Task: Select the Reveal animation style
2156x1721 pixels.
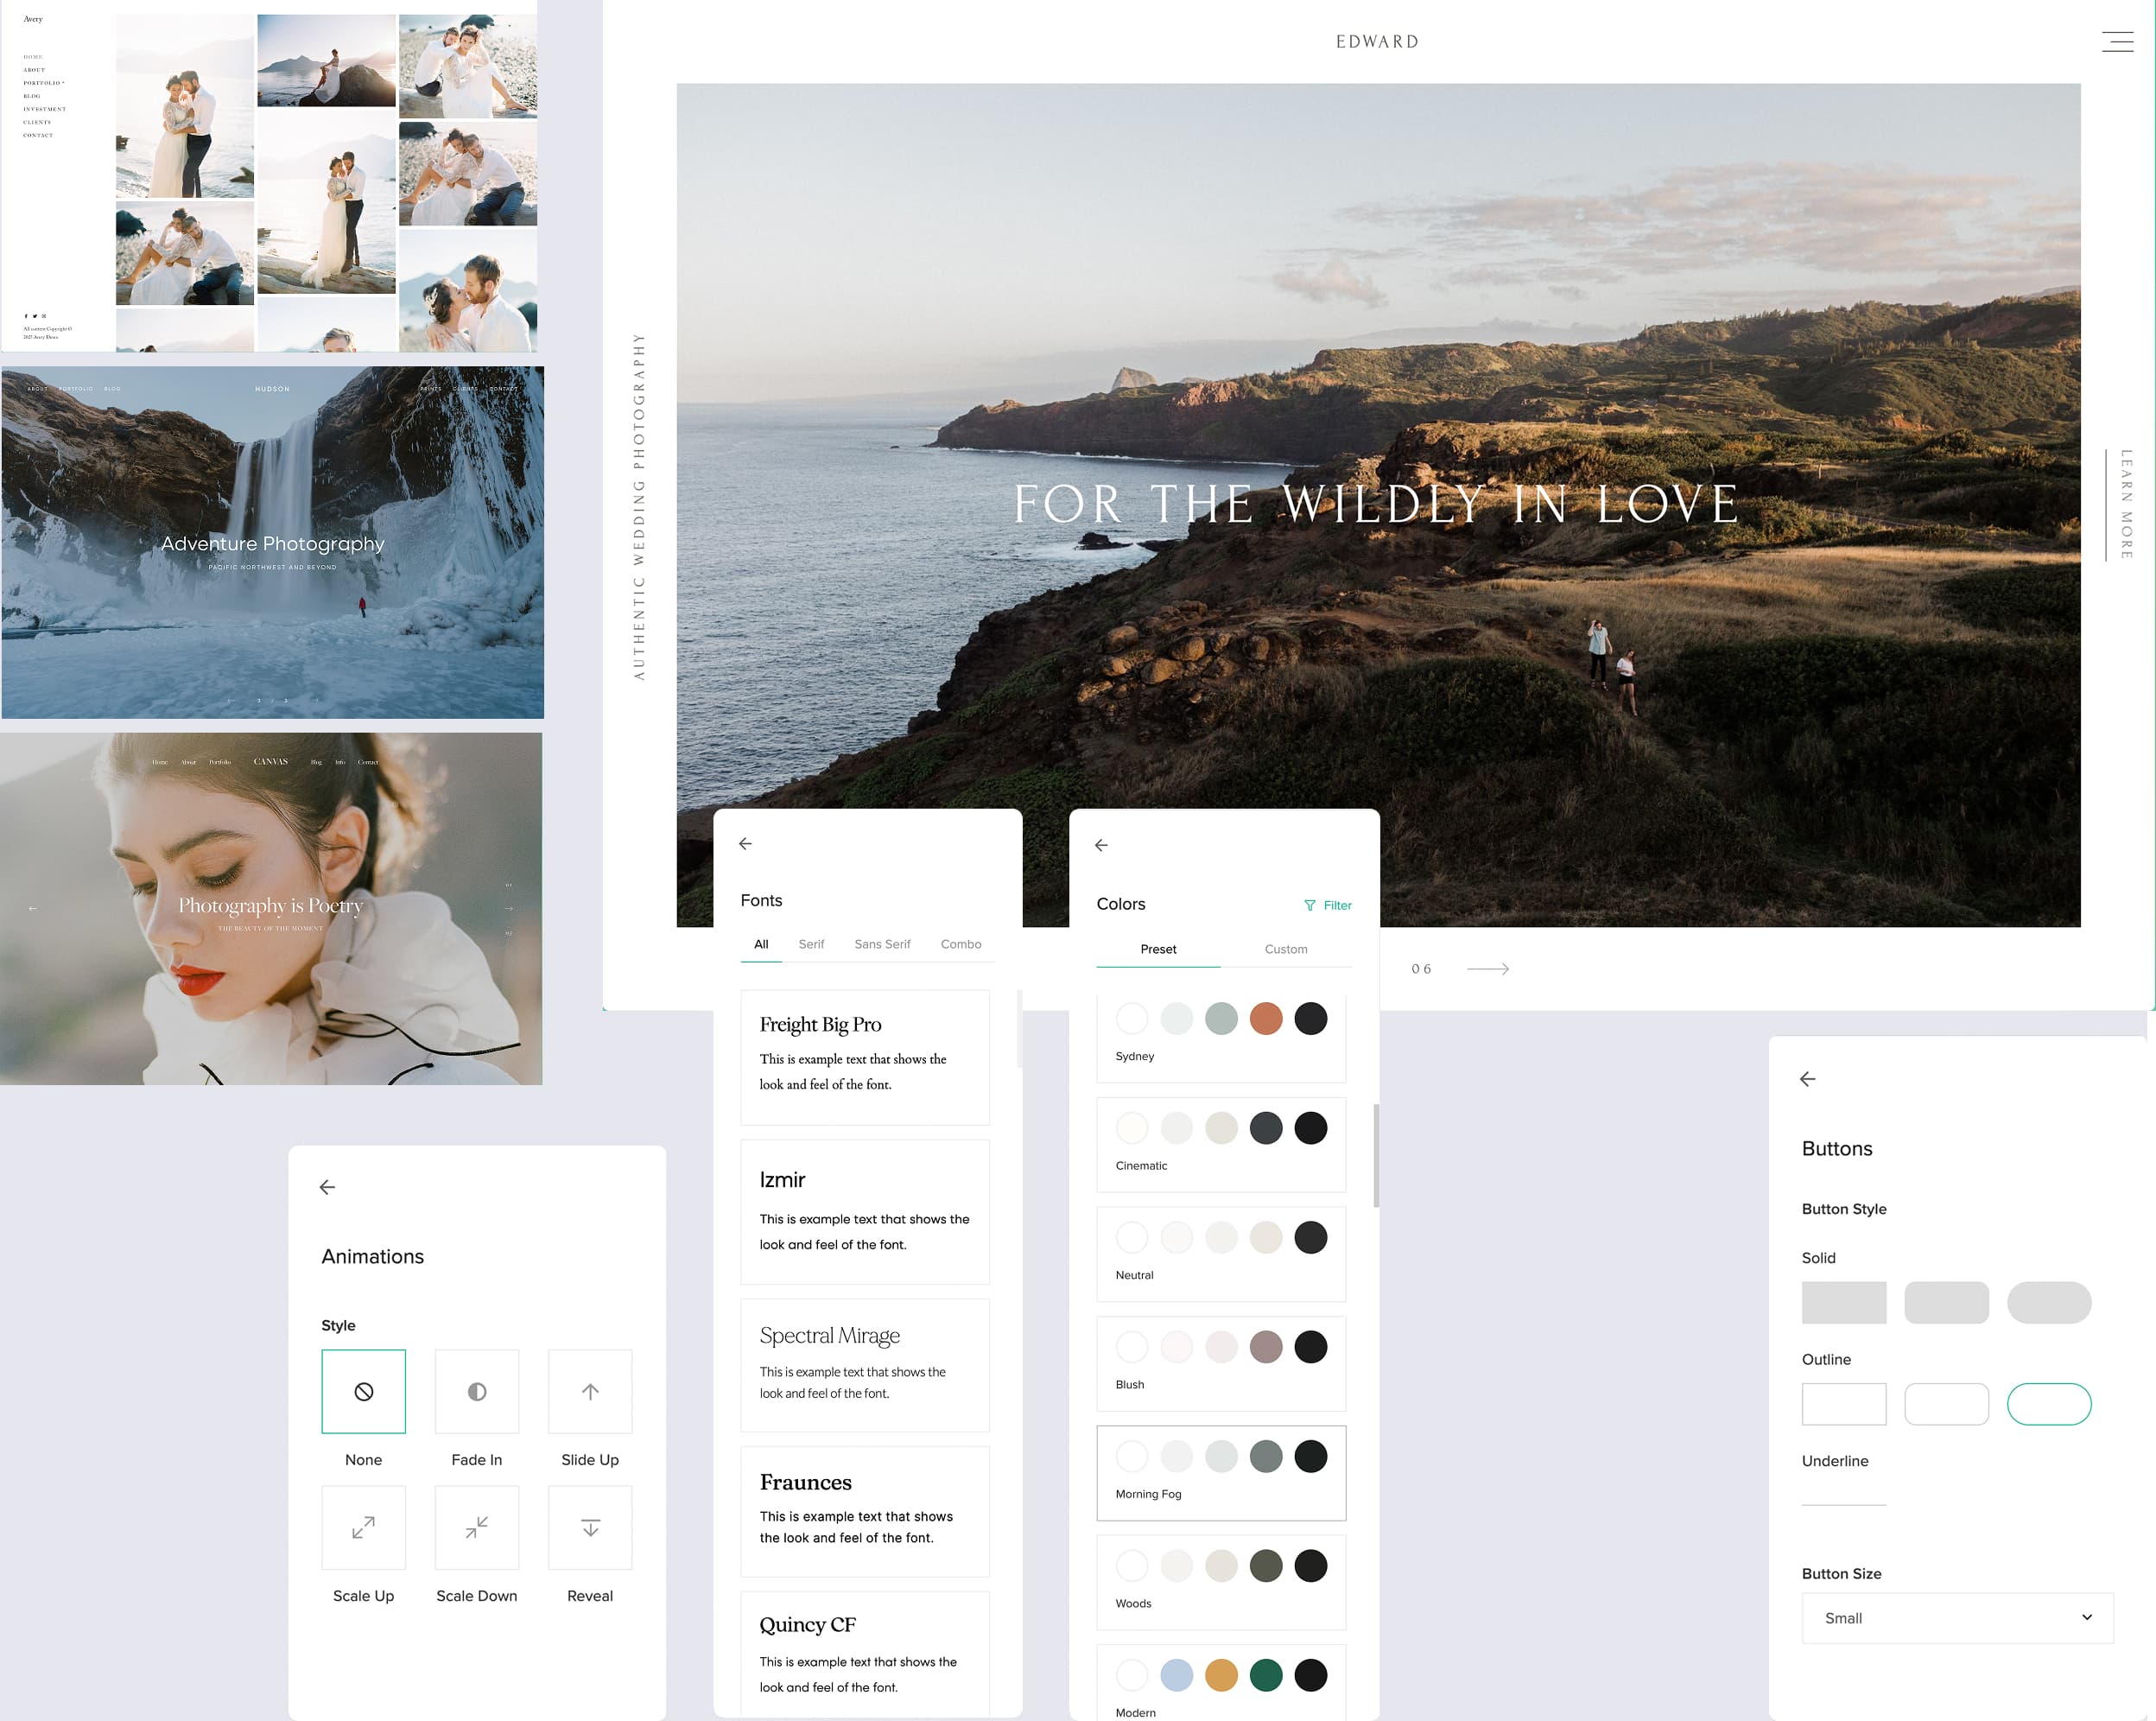Action: coord(590,1527)
